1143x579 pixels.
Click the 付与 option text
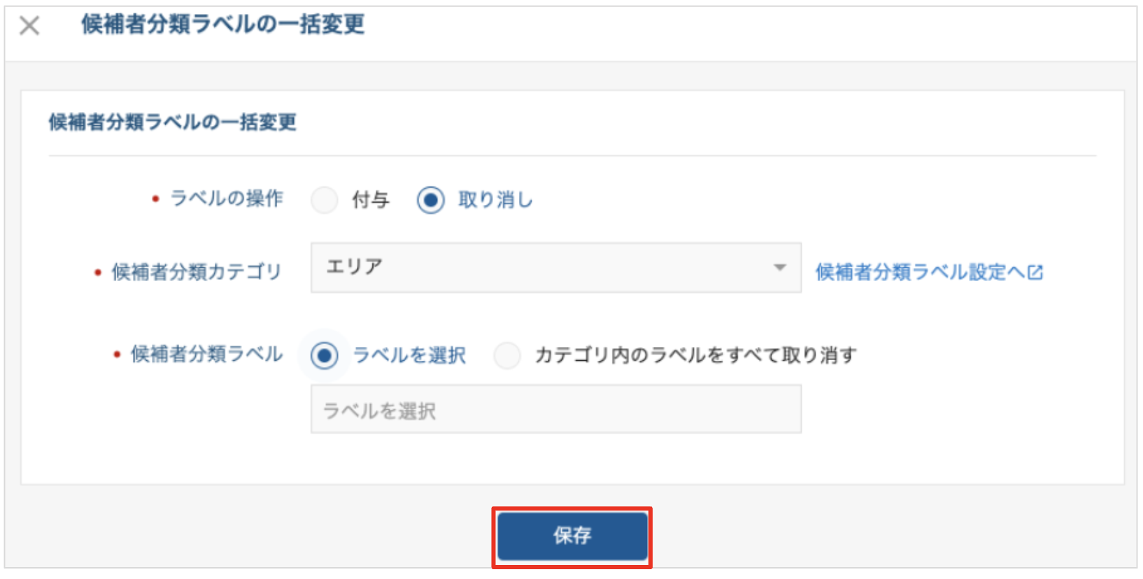pos(371,200)
